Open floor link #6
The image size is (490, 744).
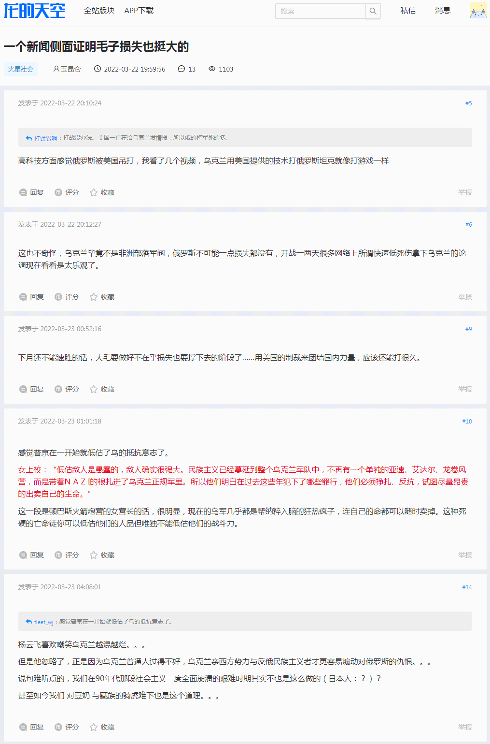point(468,224)
